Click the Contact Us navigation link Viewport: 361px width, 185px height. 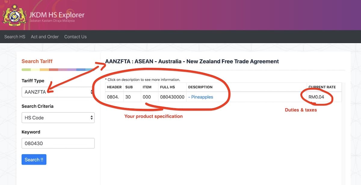[x=75, y=36]
